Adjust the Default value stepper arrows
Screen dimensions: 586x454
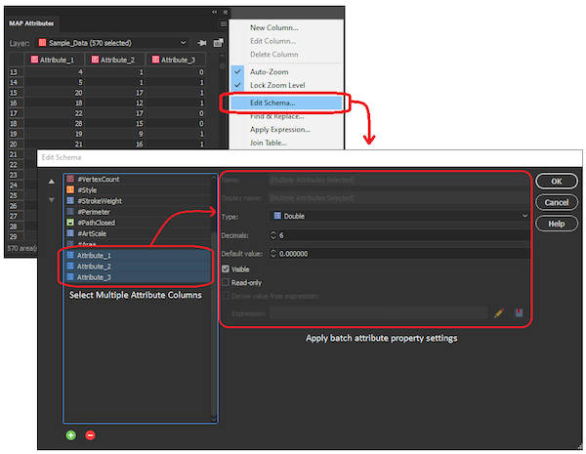(272, 254)
